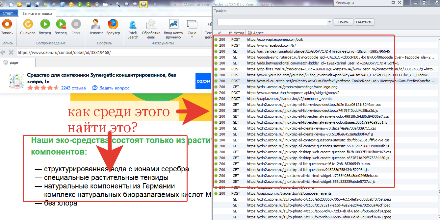
Task: Undo using the quick toolbar arrow
Action: click(x=45, y=5)
